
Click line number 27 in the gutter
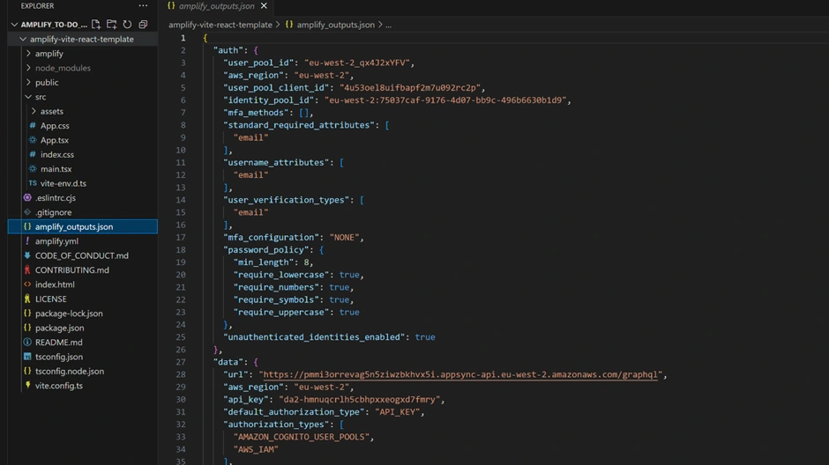coord(183,362)
